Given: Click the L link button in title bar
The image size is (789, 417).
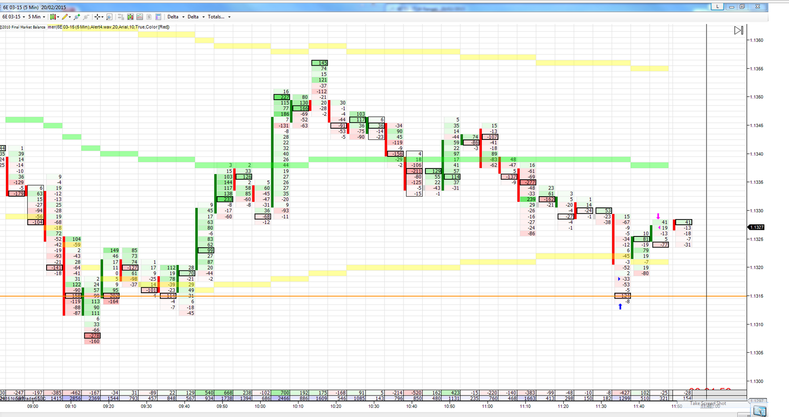Looking at the screenshot, I should point(717,6).
